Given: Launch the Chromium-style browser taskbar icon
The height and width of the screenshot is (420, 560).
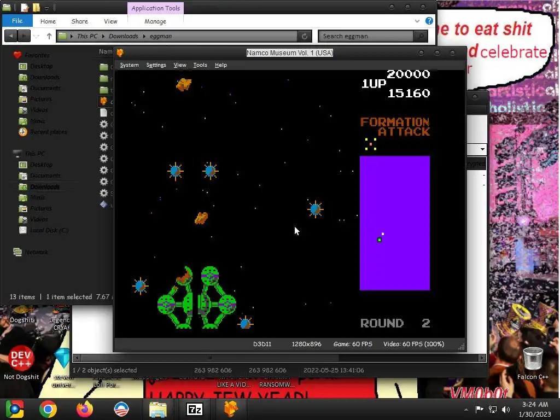Looking at the screenshot, I should pyautogui.click(x=15, y=409).
